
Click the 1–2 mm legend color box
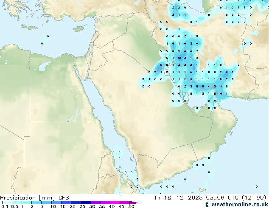coord(27,202)
